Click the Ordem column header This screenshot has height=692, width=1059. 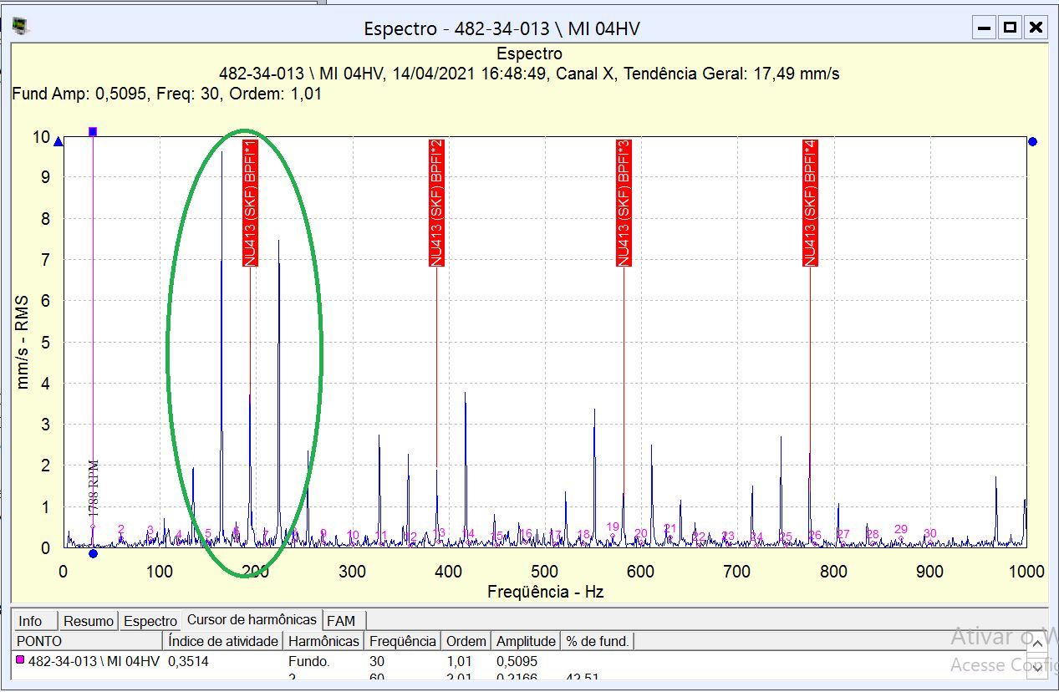tap(466, 641)
